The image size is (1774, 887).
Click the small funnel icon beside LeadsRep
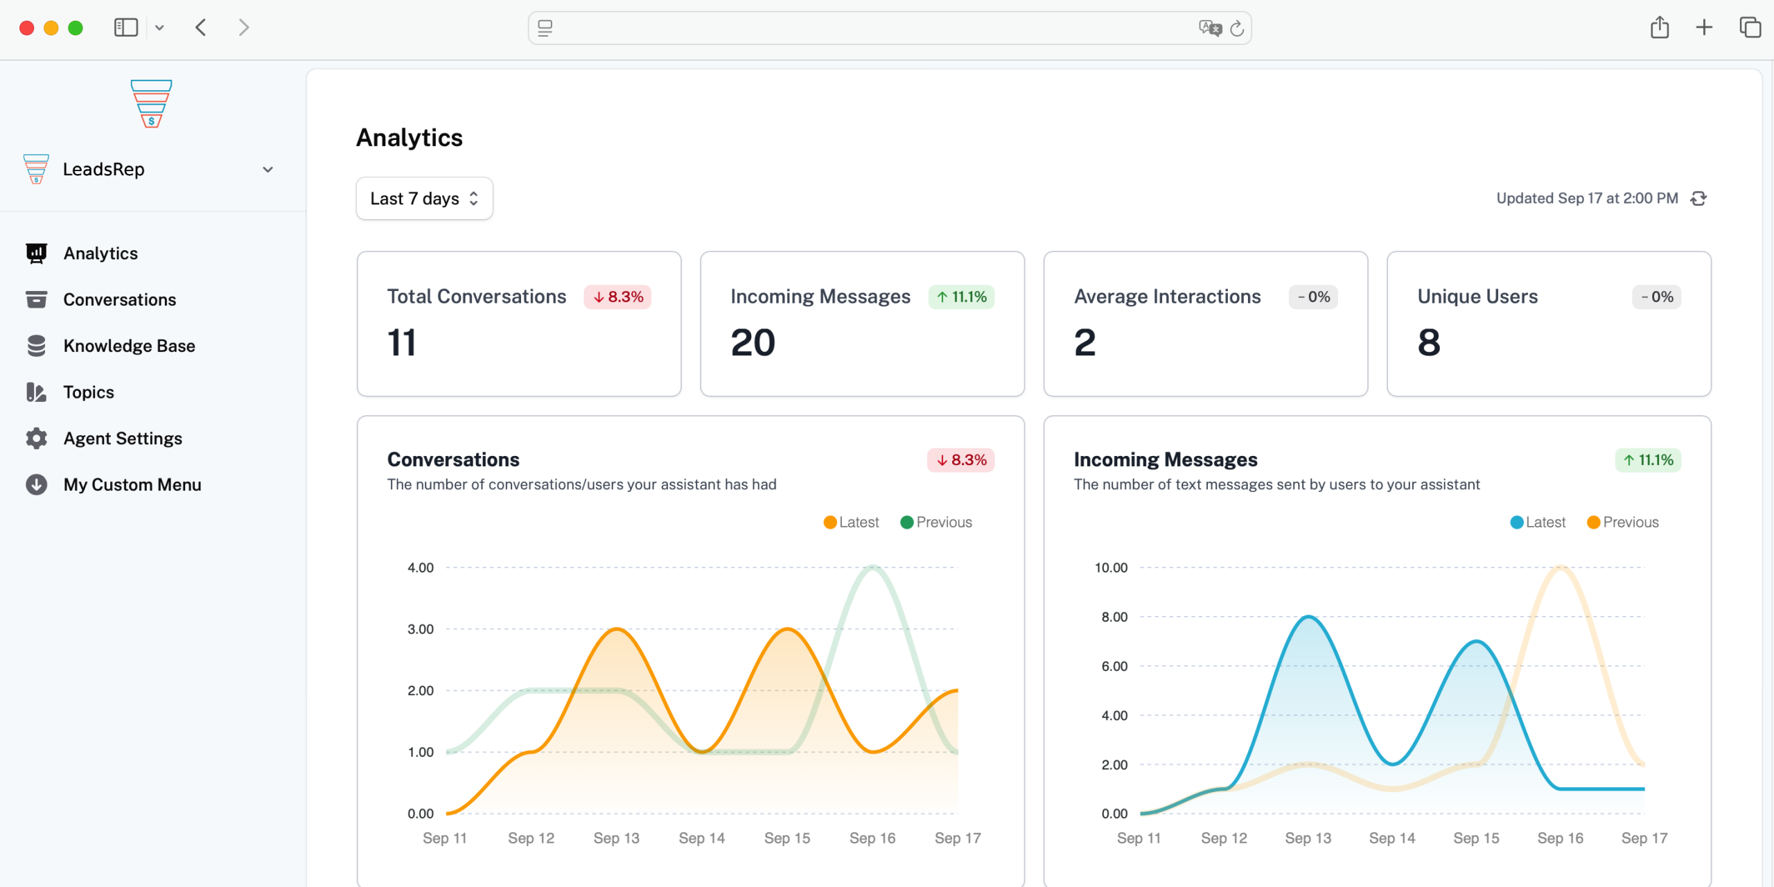click(36, 169)
